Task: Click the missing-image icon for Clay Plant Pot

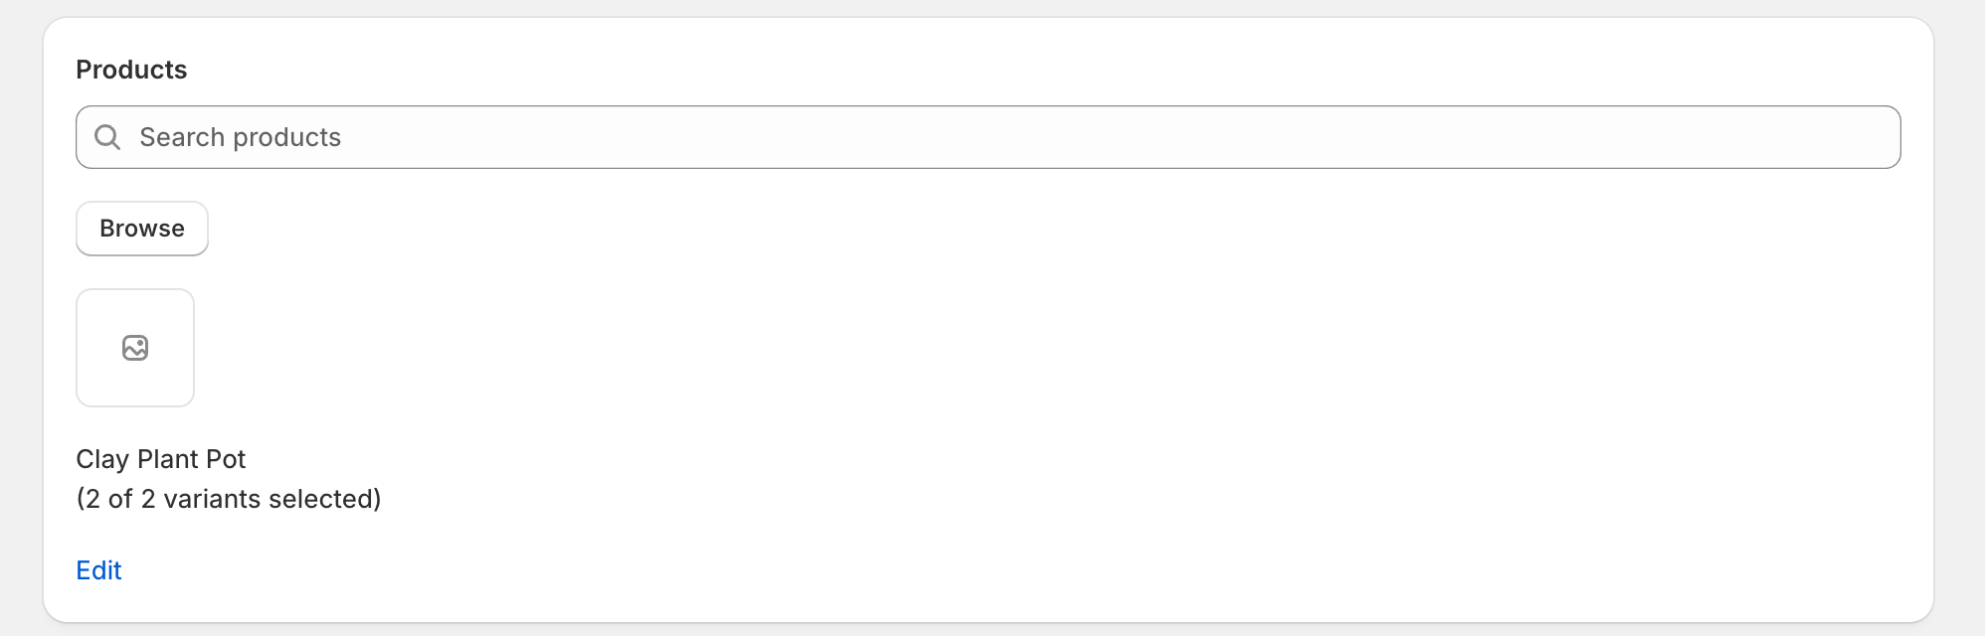Action: pos(135,348)
